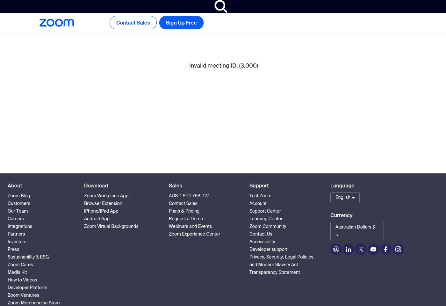This screenshot has width=446, height=306.
Task: Open the English language dropdown
Action: click(345, 198)
